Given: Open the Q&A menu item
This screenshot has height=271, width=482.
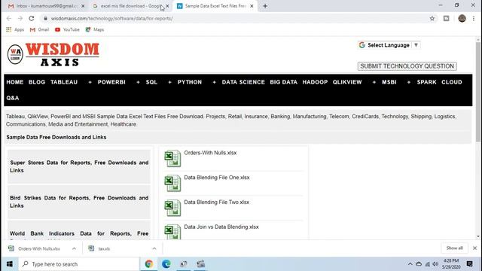Looking at the screenshot, I should [13, 98].
